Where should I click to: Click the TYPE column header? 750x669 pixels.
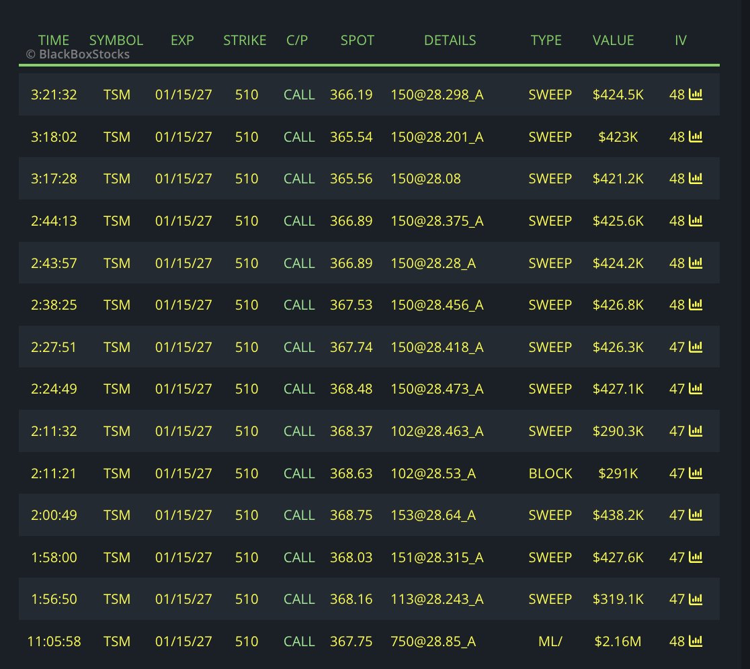pos(546,40)
